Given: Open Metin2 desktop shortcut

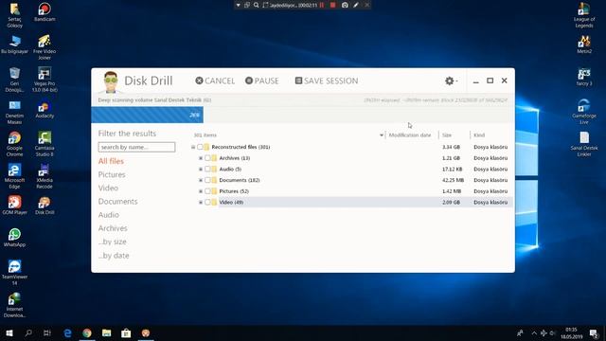Looking at the screenshot, I should click(584, 45).
